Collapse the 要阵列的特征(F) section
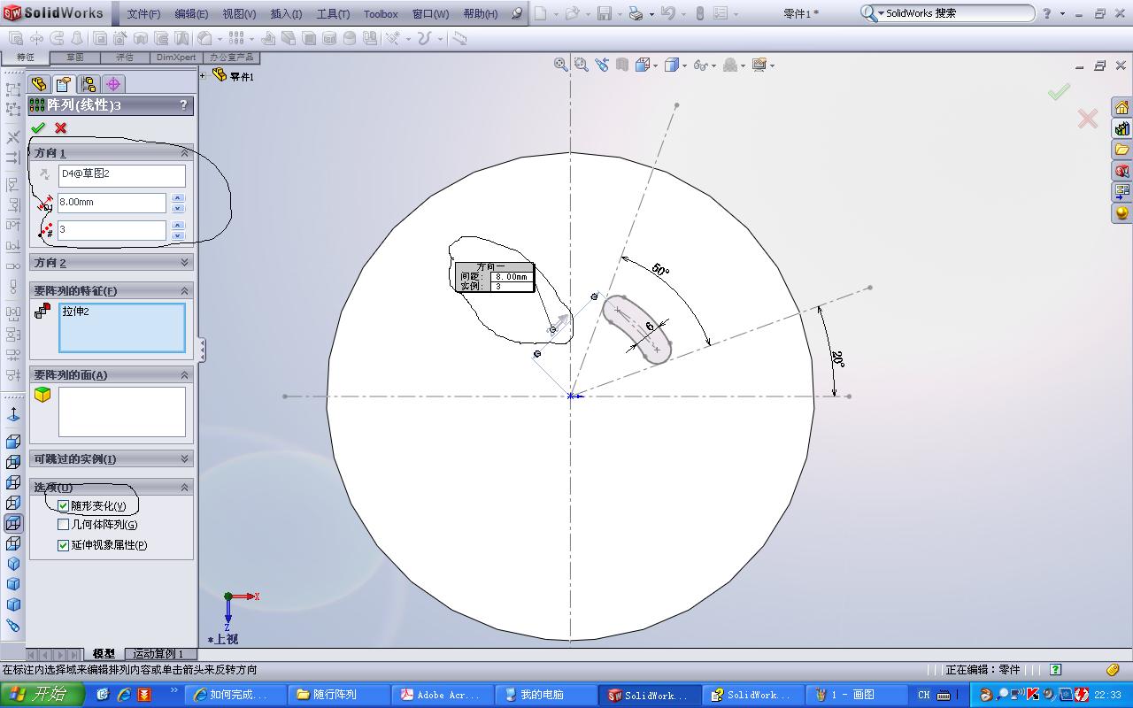This screenshot has width=1133, height=708. (x=185, y=290)
